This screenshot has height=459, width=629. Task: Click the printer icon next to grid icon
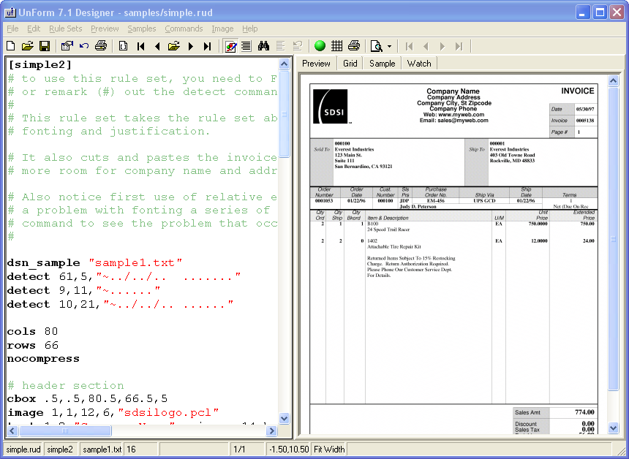click(354, 46)
